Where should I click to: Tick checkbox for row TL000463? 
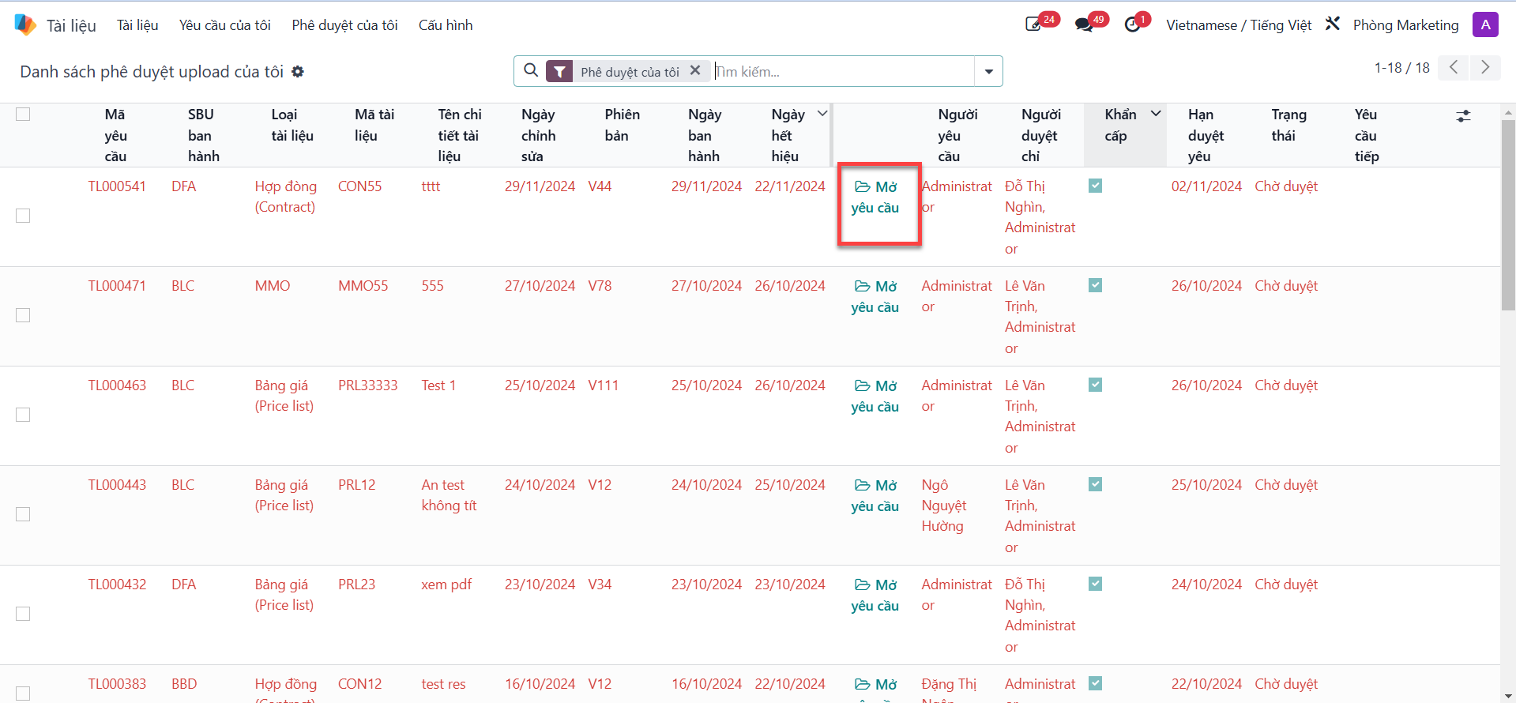23,415
